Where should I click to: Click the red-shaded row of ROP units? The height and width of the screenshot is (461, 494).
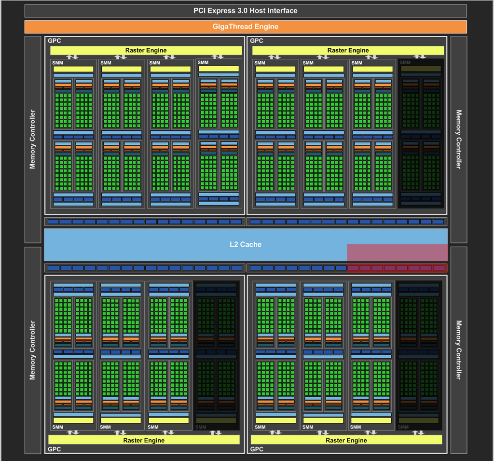pos(397,268)
